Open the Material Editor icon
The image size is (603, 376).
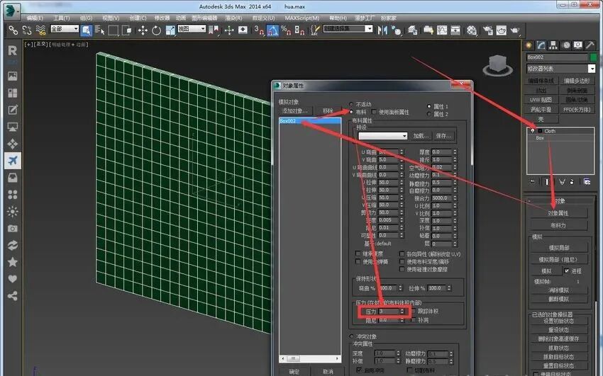[x=472, y=30]
